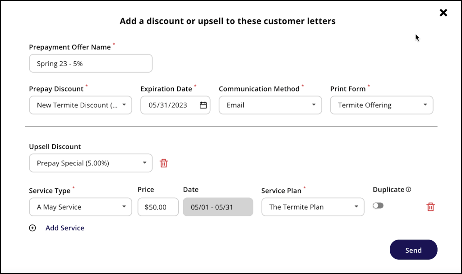This screenshot has height=274, width=462.
Task: Click the greyed Date range field
Action: coord(218,207)
